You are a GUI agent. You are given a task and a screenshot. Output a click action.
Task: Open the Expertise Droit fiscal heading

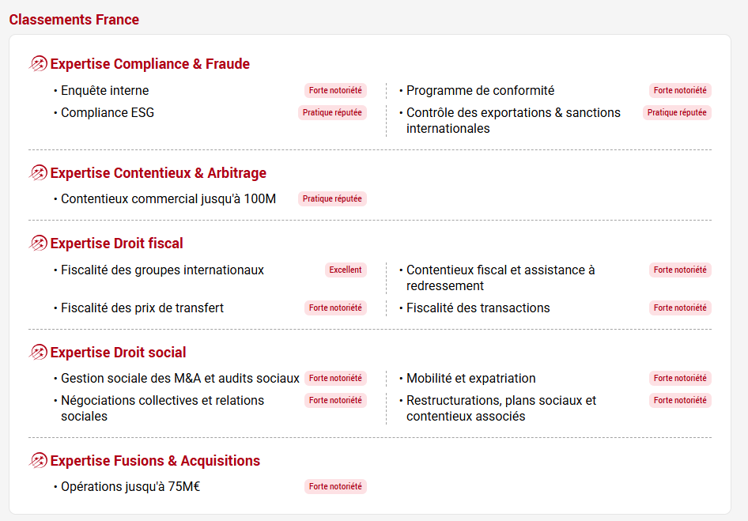(116, 244)
